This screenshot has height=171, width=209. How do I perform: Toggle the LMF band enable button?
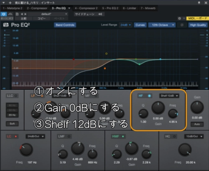69,136
